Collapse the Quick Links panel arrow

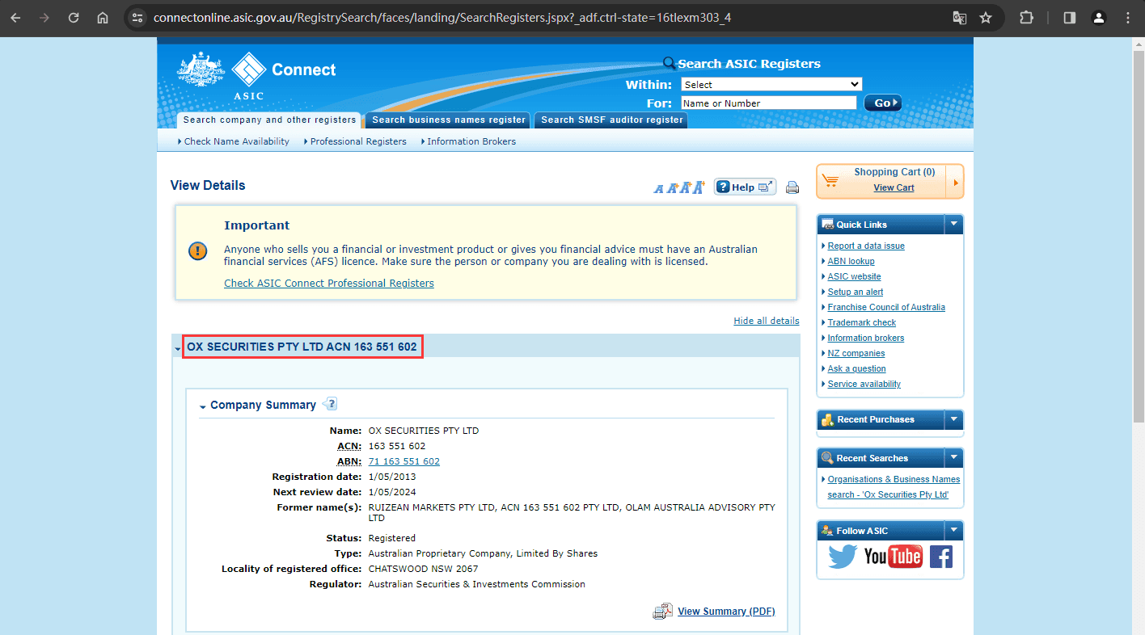click(x=954, y=225)
